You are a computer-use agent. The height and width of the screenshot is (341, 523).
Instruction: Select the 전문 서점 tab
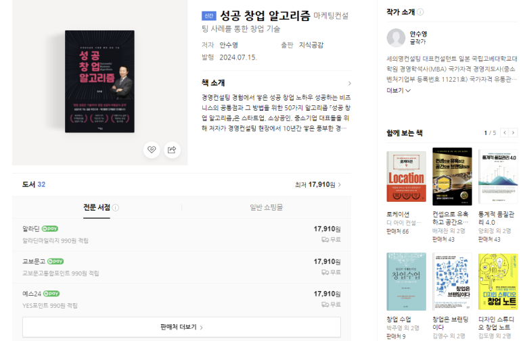pos(97,207)
